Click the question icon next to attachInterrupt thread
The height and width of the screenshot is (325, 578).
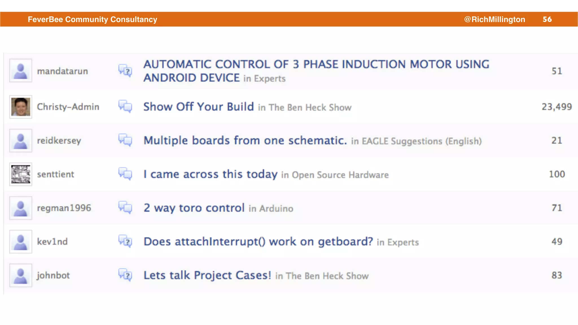tap(125, 241)
